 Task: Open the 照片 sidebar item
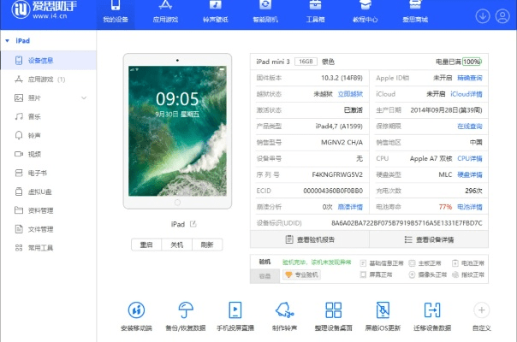coord(49,97)
